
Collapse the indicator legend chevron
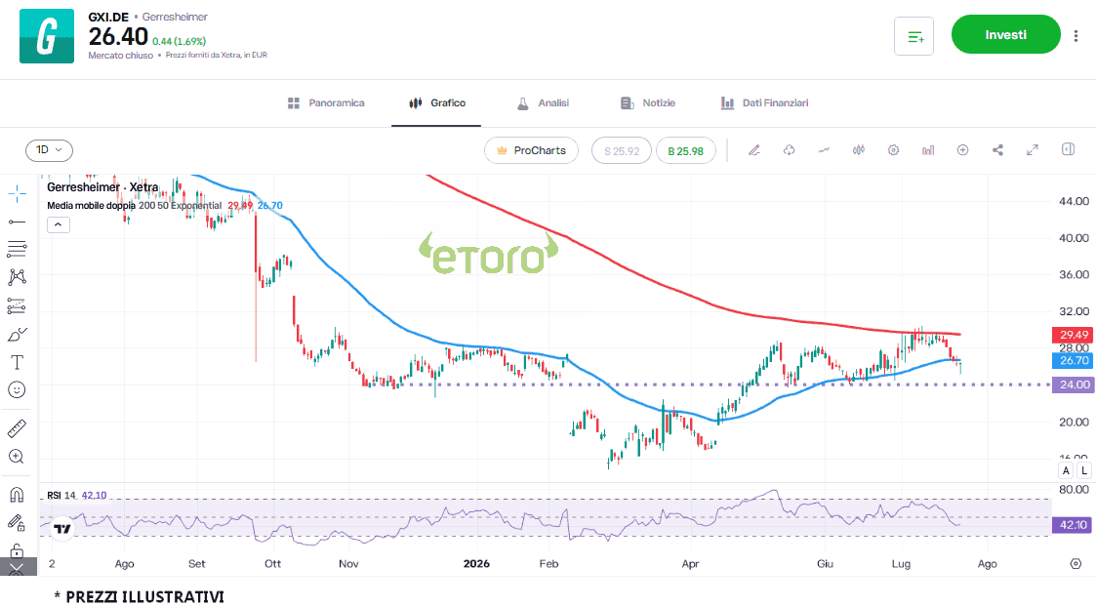(58, 225)
